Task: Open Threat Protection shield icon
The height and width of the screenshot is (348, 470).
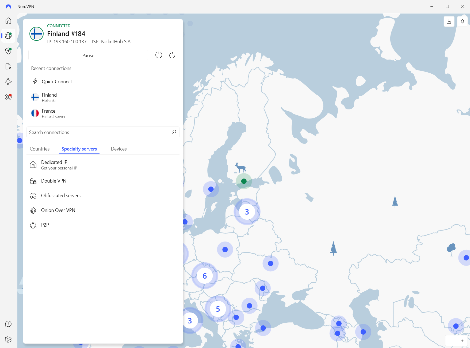Action: 8,51
